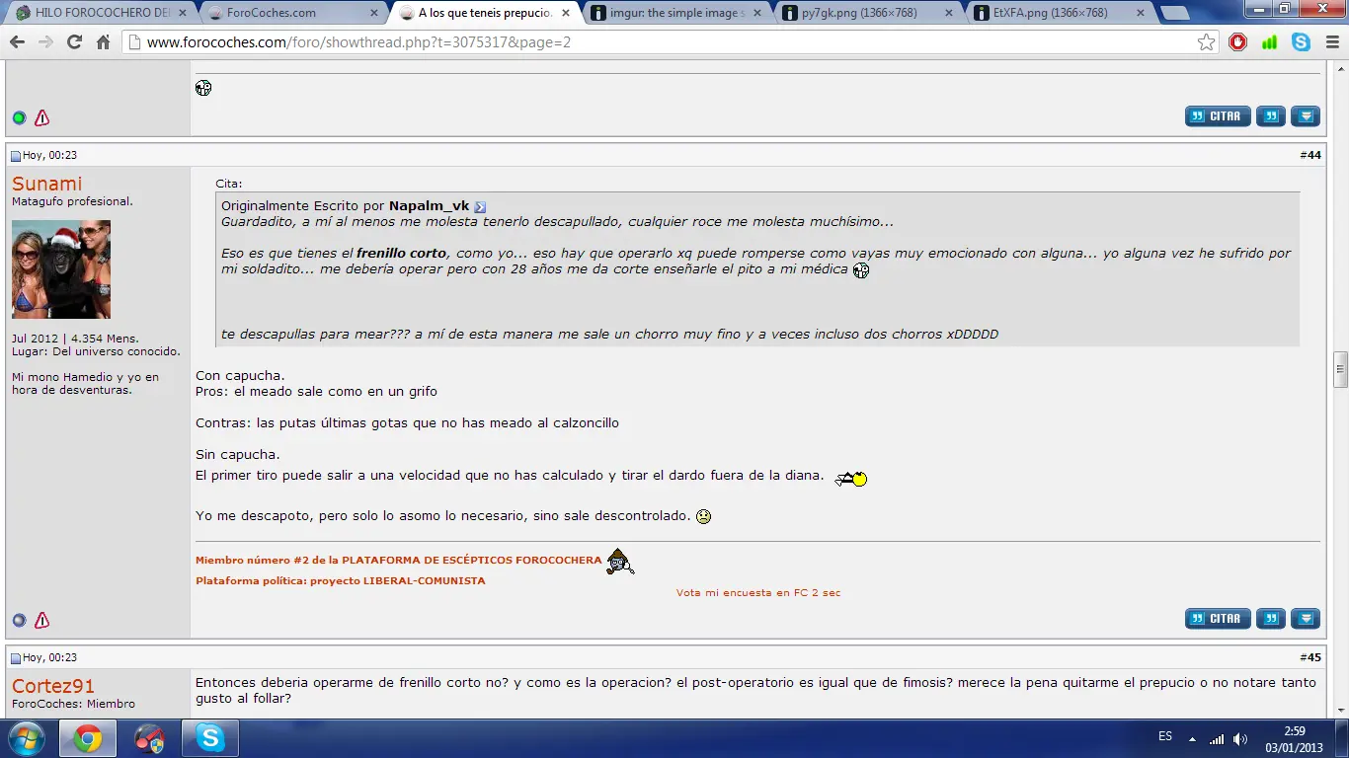Click the browser forward arrow
The image size is (1349, 758).
click(45, 42)
